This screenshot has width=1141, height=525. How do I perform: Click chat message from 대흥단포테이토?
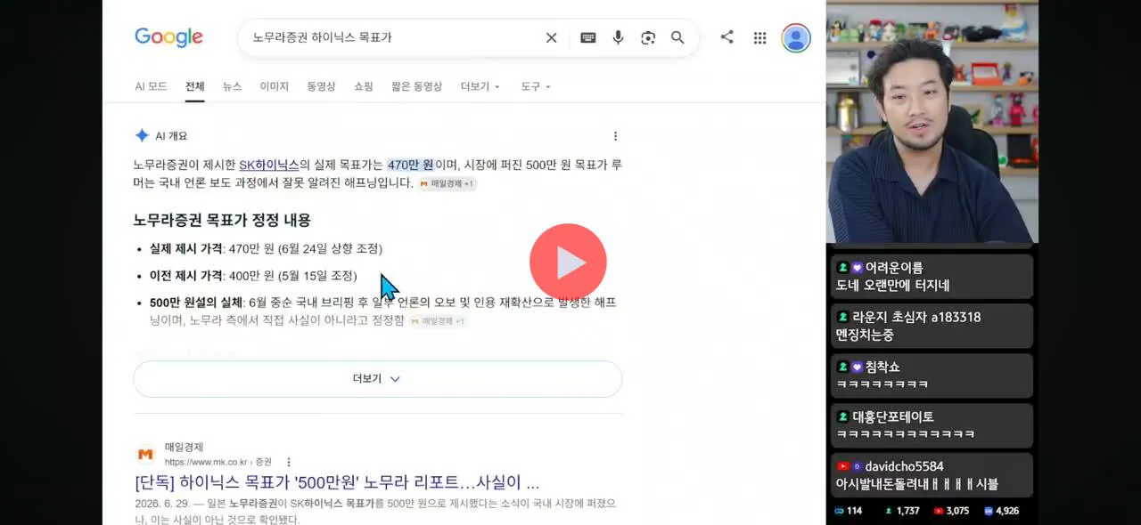coord(932,425)
